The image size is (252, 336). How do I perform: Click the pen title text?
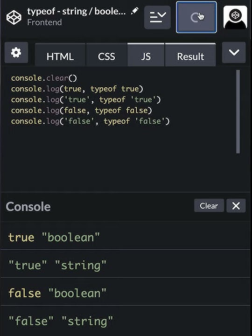(x=77, y=11)
